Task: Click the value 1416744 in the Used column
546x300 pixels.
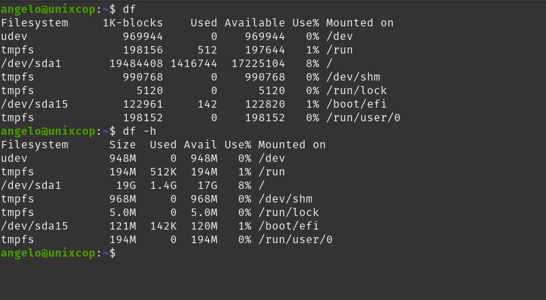Action: tap(194, 64)
